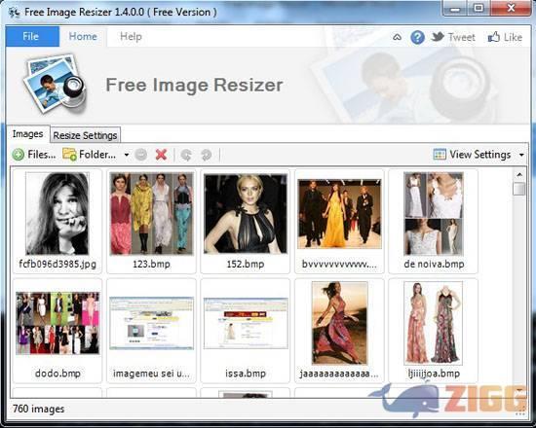This screenshot has height=428, width=536.
Task: Minimize the Free Image Resizer window
Action: pos(455,8)
